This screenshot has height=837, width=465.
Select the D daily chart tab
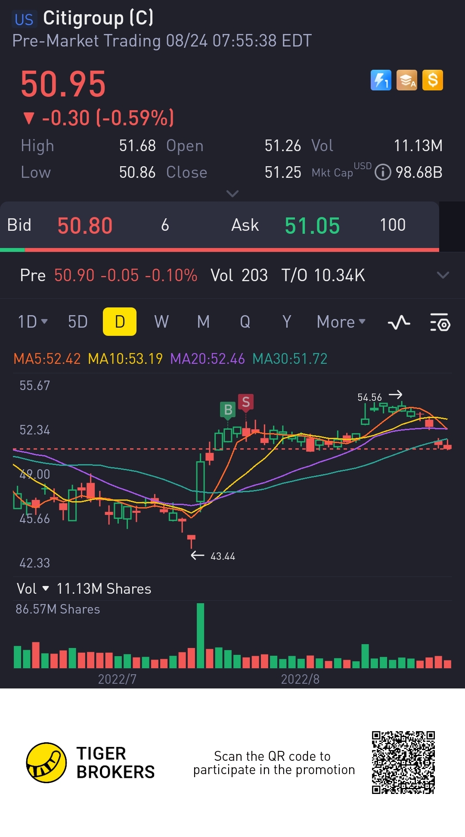coord(120,322)
